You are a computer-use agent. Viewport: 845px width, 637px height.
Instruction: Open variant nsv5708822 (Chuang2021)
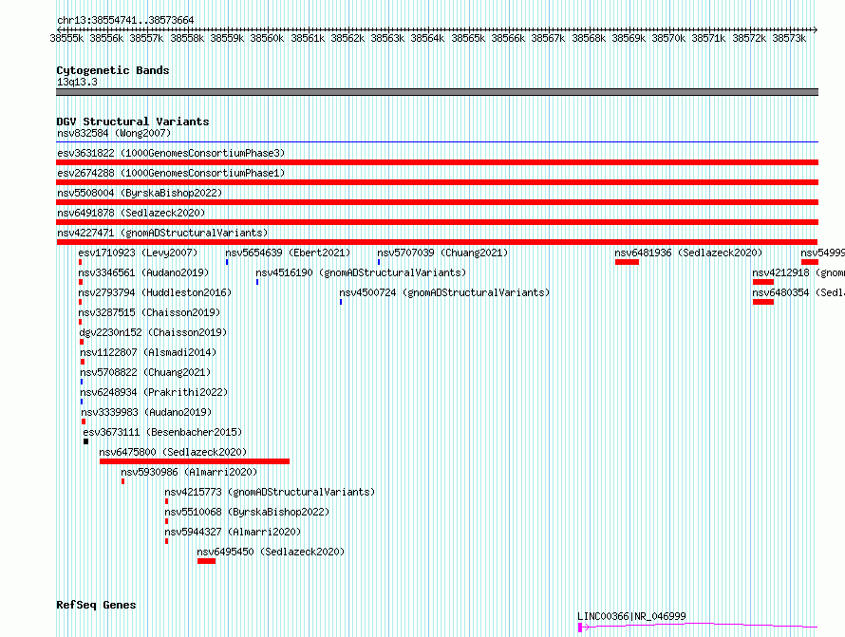[x=145, y=372]
